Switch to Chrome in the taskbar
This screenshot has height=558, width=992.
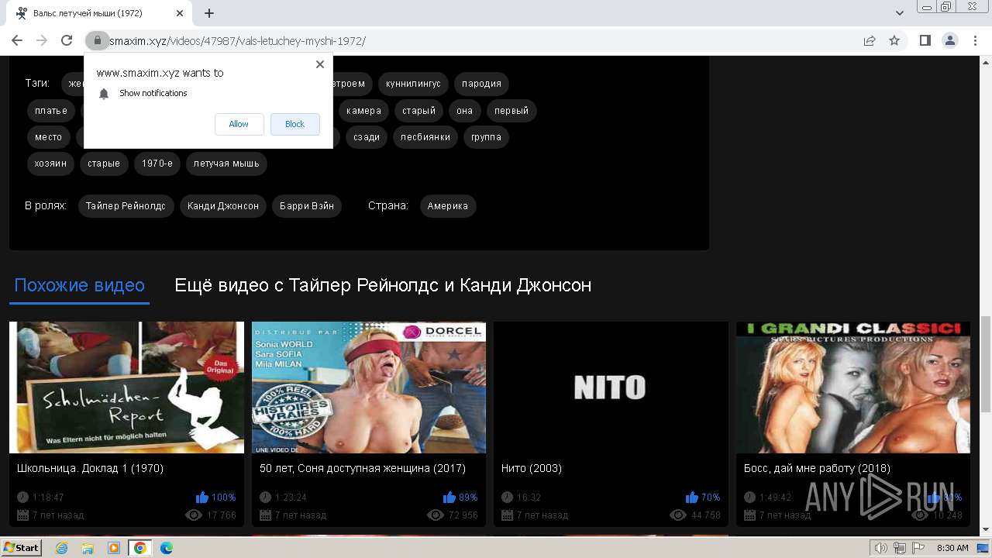[140, 548]
